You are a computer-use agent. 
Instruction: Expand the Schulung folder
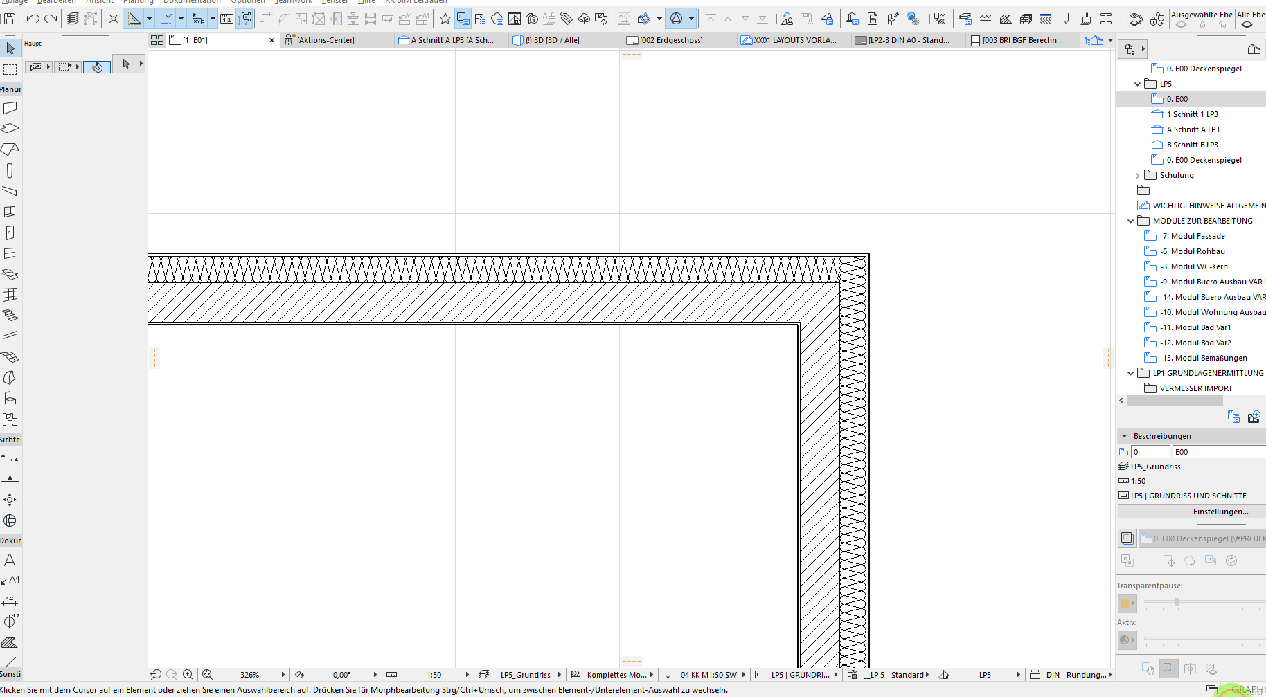click(x=1138, y=176)
